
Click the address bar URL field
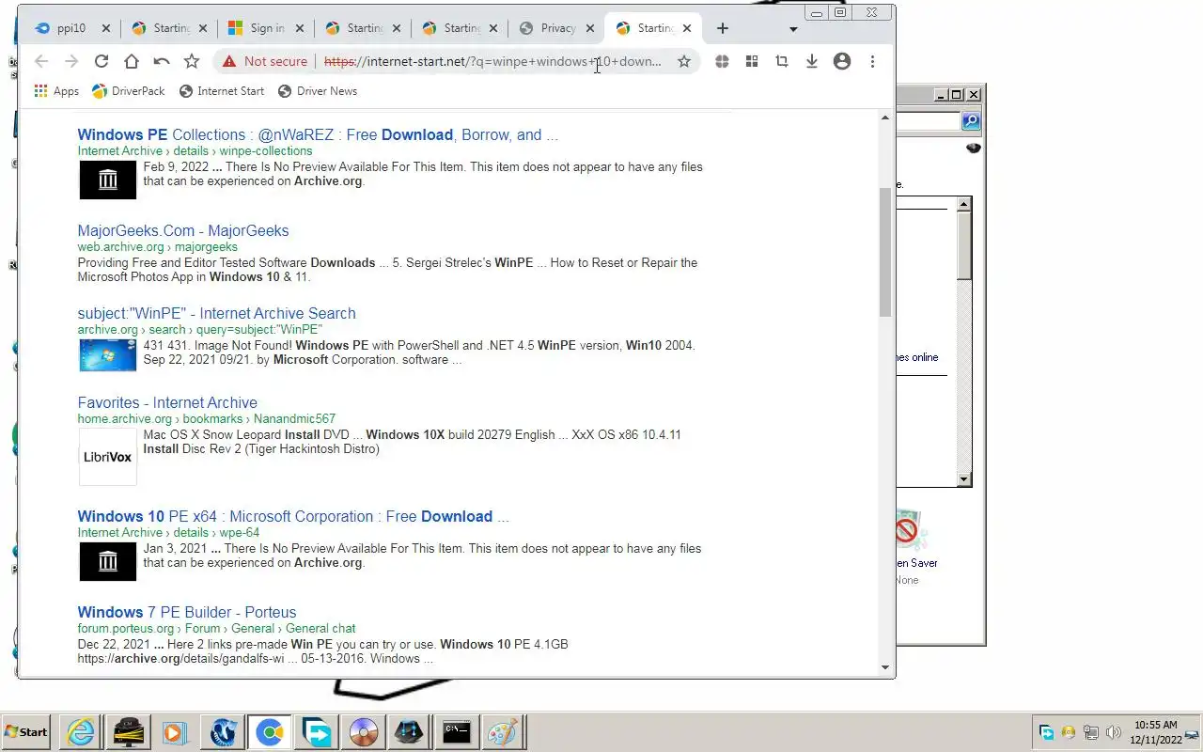(492, 61)
